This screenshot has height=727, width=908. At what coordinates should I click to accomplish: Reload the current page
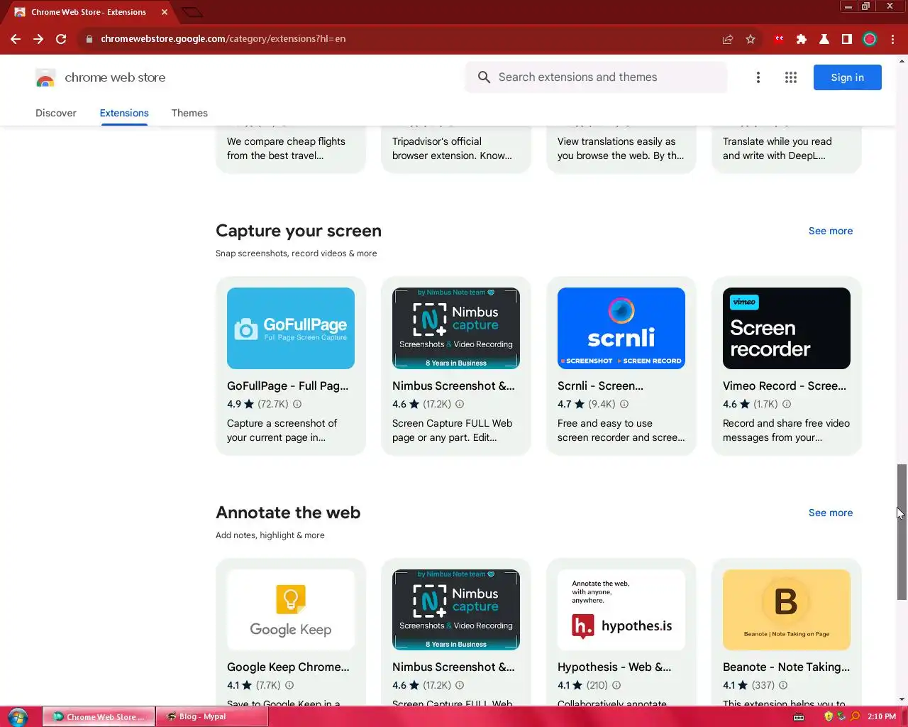(61, 39)
